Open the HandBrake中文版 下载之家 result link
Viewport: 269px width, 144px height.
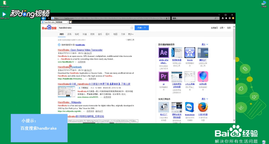pos(94,84)
